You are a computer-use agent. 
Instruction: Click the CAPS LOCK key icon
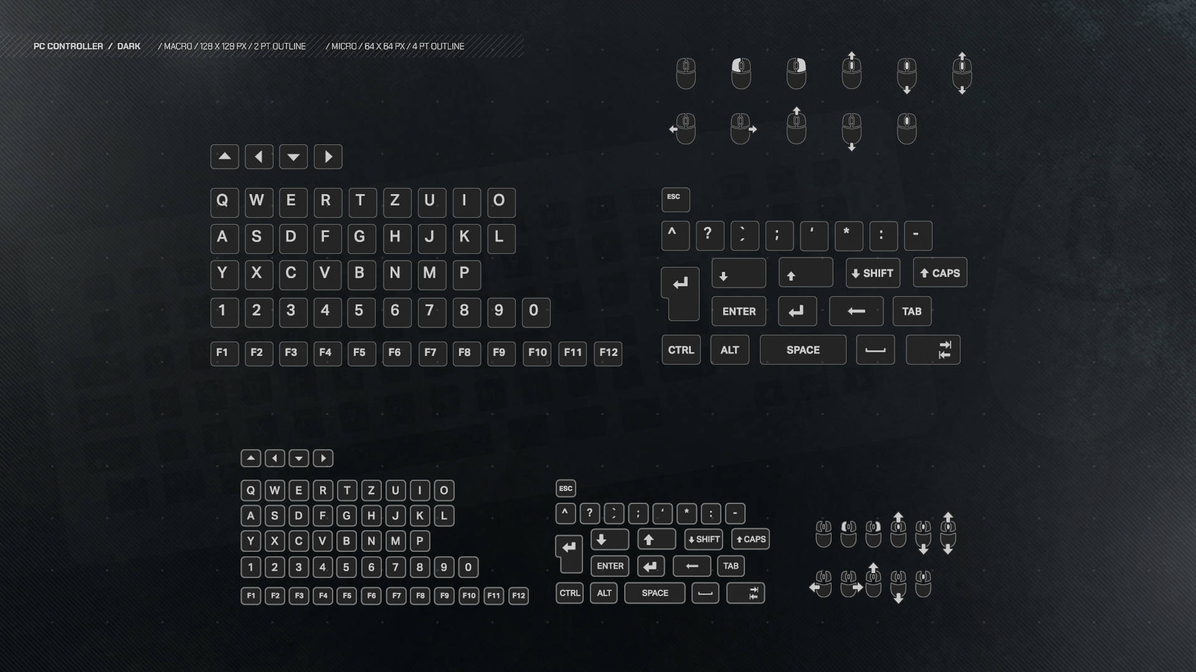pos(940,273)
